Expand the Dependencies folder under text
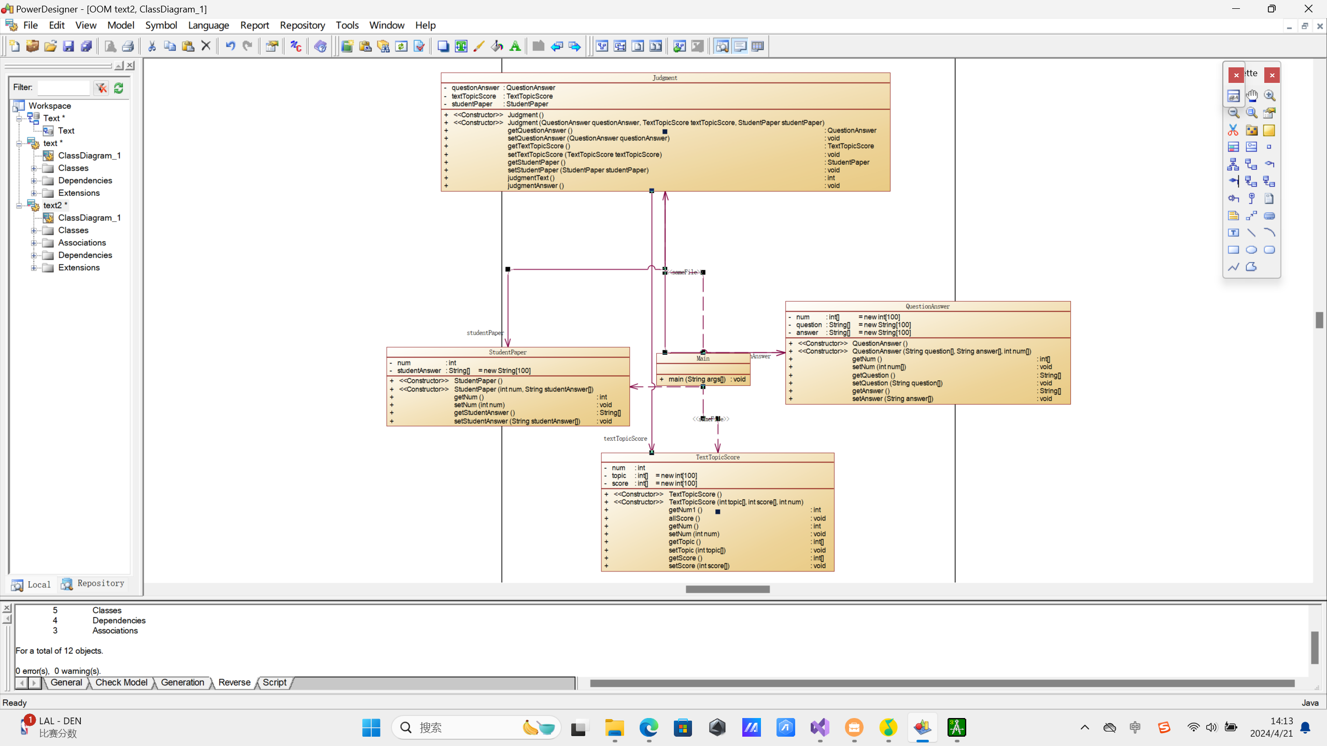This screenshot has width=1327, height=746. pyautogui.click(x=34, y=180)
